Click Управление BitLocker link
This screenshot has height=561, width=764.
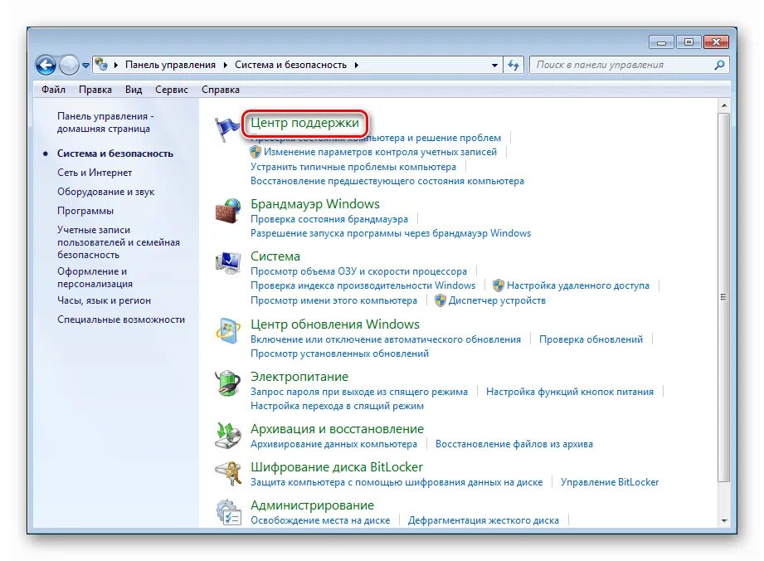pyautogui.click(x=610, y=482)
